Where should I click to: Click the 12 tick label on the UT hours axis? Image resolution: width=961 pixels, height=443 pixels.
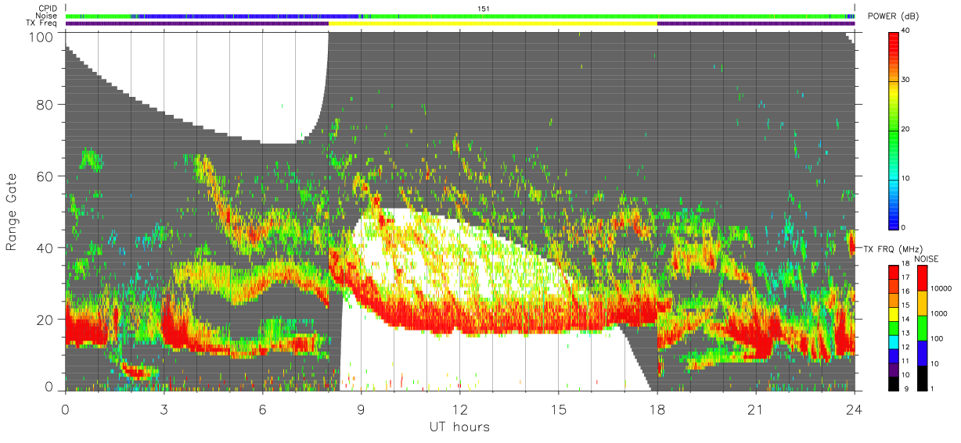click(x=460, y=409)
